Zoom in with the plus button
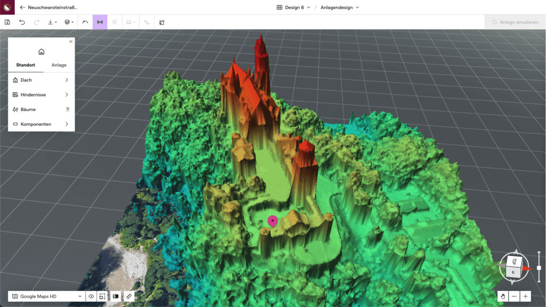546x307 pixels. tap(525, 296)
